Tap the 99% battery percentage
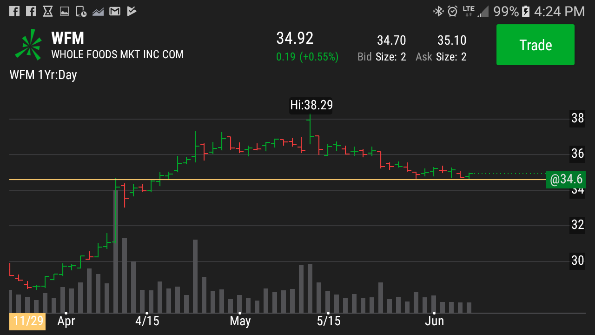Image resolution: width=595 pixels, height=335 pixels. click(x=506, y=11)
